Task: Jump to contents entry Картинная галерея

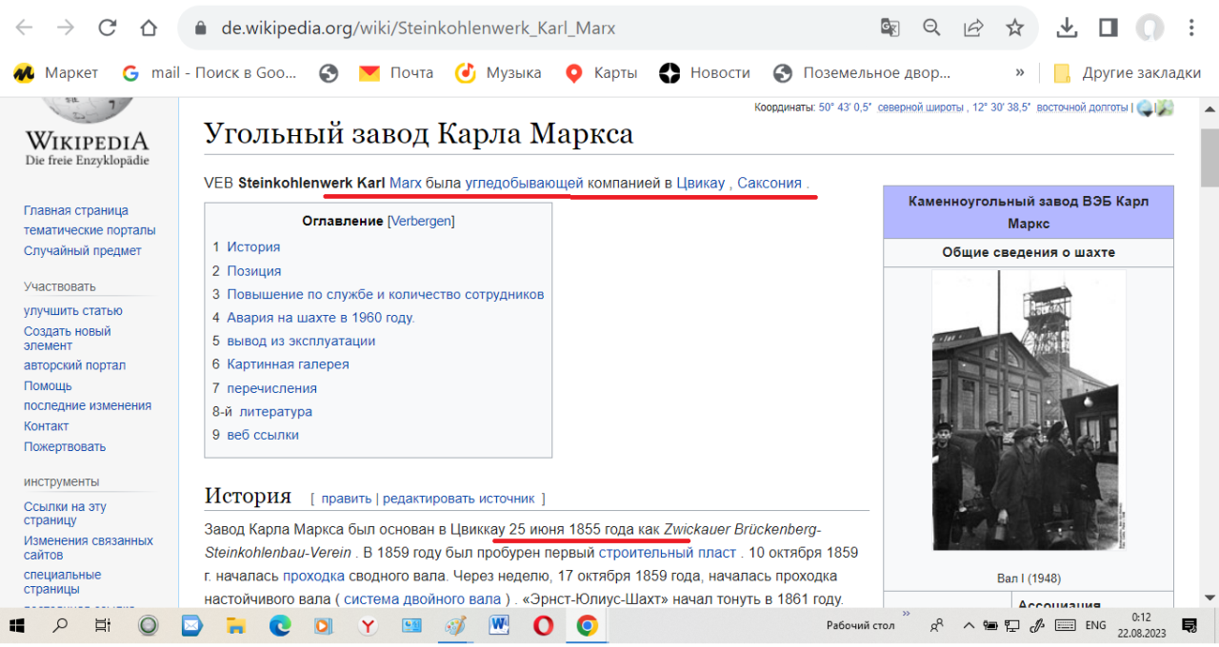Action: pos(281,363)
